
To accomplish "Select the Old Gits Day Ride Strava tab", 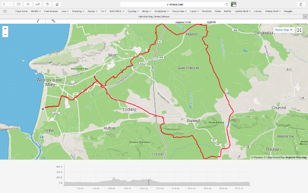I will (x=154, y=17).
